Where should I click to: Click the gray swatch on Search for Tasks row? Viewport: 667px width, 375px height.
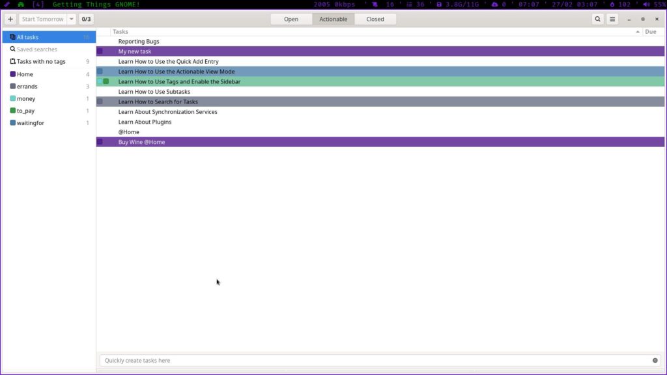(x=100, y=102)
